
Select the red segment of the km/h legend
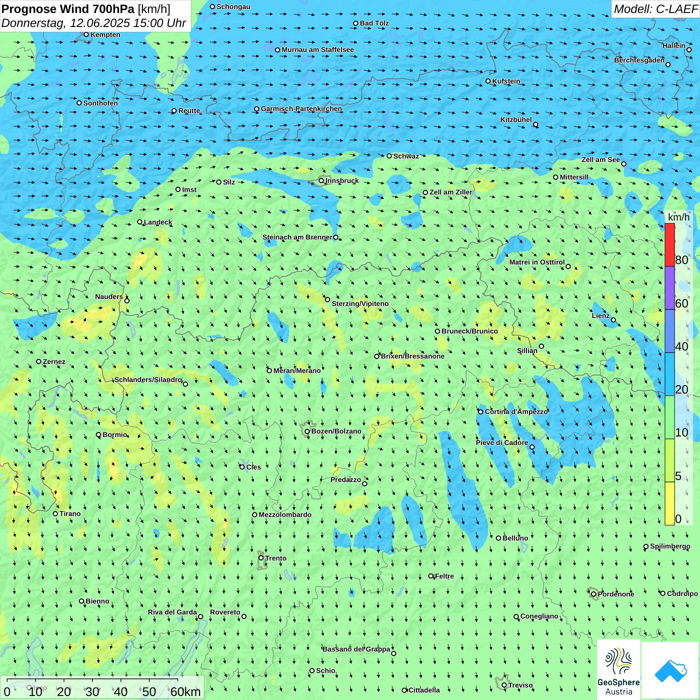[669, 244]
